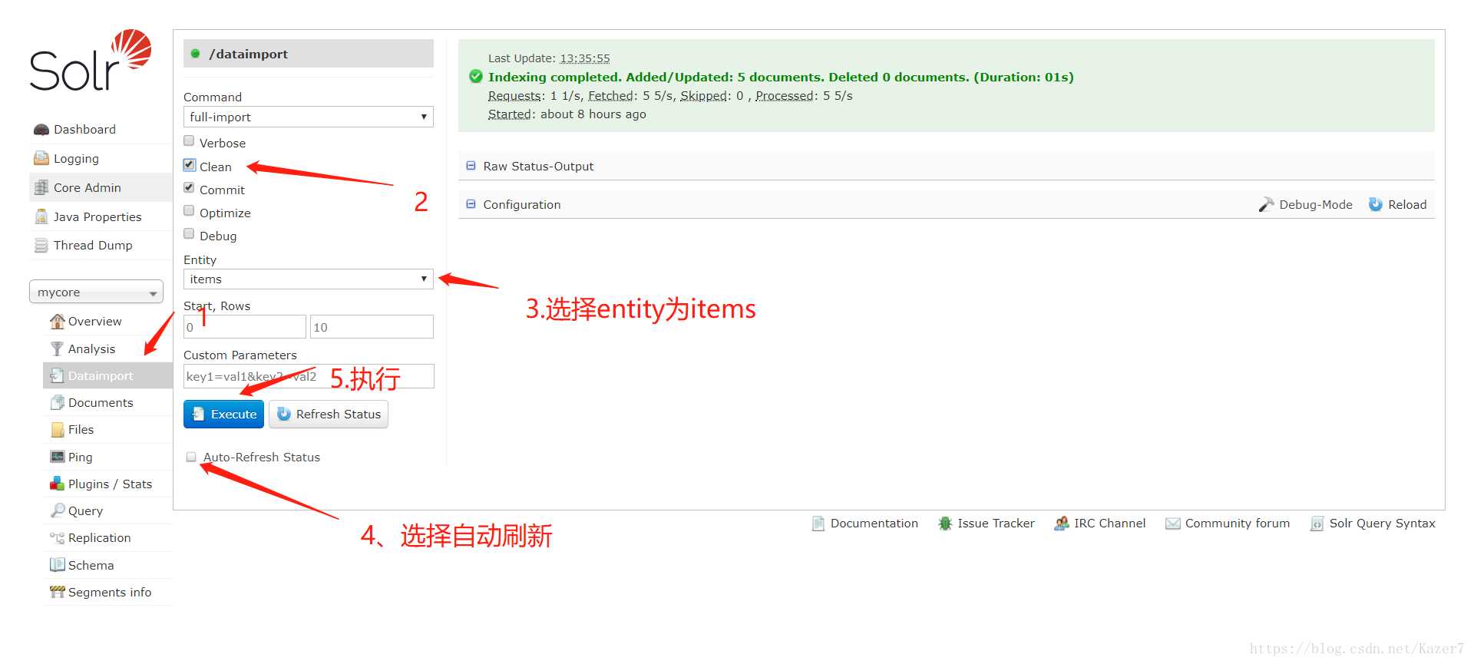Click the Community forum envelope icon

(x=1173, y=524)
